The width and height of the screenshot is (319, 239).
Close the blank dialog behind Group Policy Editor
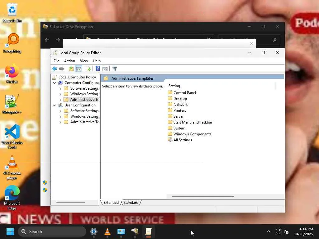click(x=251, y=44)
